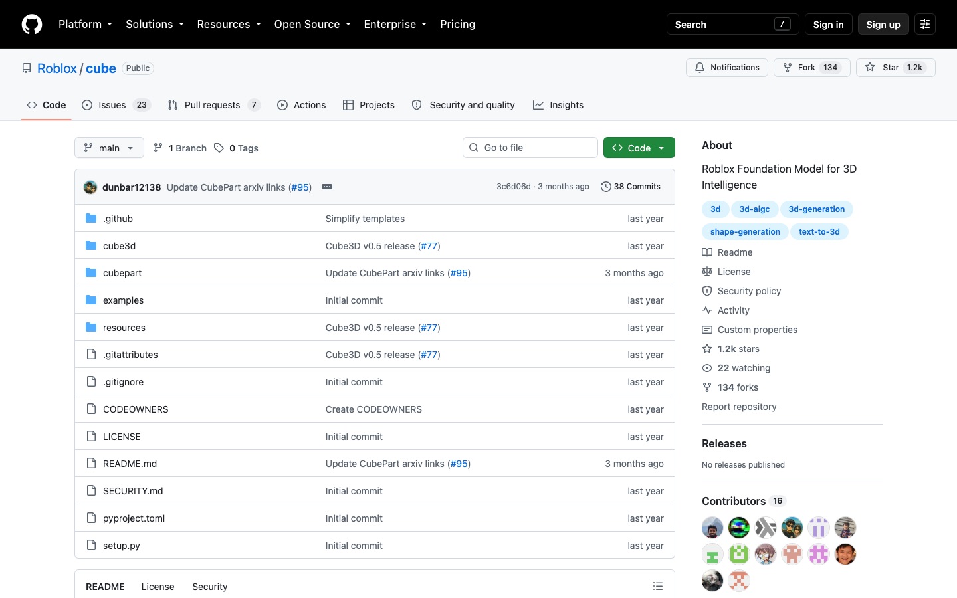This screenshot has width=957, height=598.
Task: Open the .gitignore file
Action: (123, 382)
